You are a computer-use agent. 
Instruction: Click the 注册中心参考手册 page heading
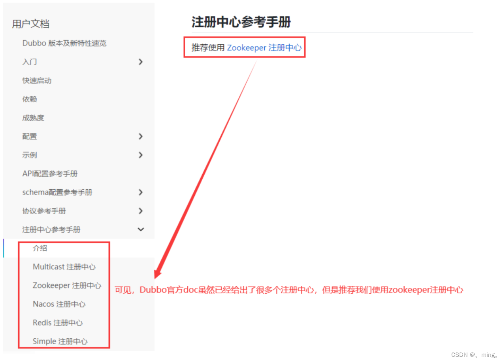[241, 22]
